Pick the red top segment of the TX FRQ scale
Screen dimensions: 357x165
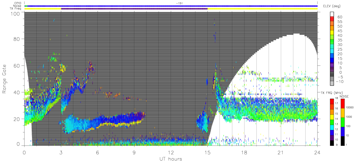332,101
